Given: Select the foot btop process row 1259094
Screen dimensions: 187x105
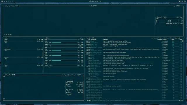Looking at the screenshot, I should click(x=134, y=41).
